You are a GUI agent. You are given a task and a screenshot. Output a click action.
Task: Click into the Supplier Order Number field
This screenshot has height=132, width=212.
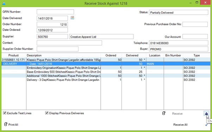click(58, 49)
